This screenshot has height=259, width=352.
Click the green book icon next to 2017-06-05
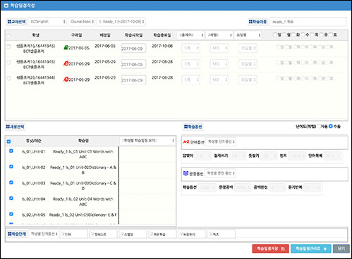tap(66, 47)
